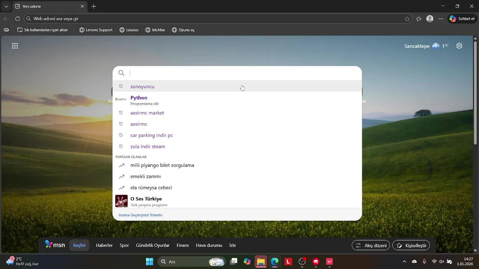Select emekli zammı trending suggestion
The height and width of the screenshot is (269, 479).
click(237, 176)
